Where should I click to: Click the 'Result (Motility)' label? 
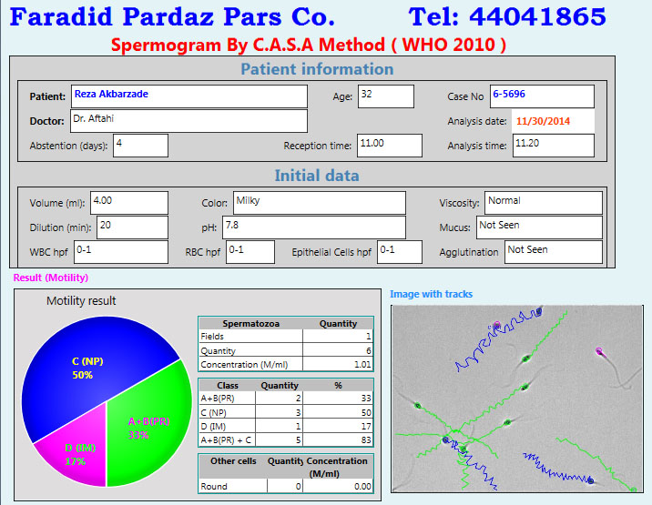(51, 278)
